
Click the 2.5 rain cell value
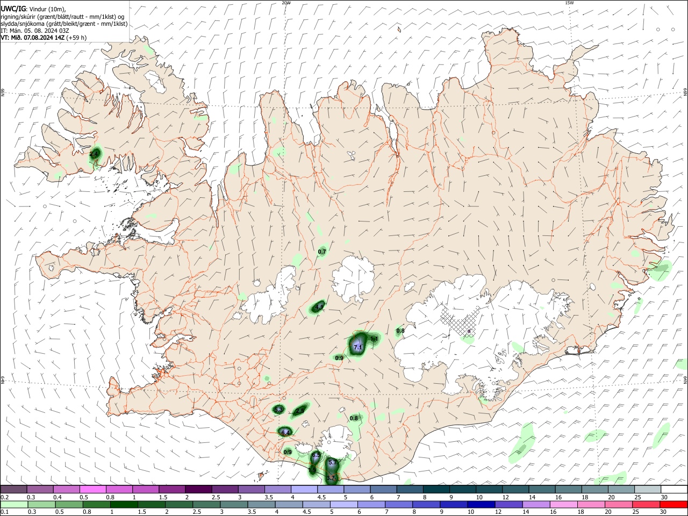[300, 411]
